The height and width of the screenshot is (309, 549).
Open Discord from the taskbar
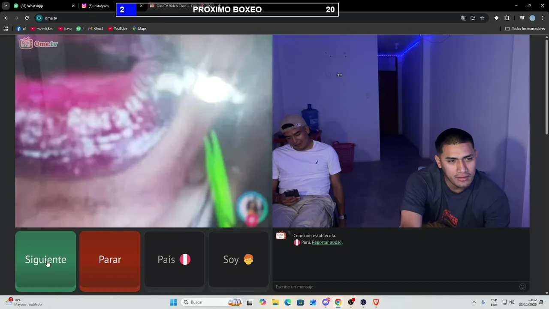(326, 302)
